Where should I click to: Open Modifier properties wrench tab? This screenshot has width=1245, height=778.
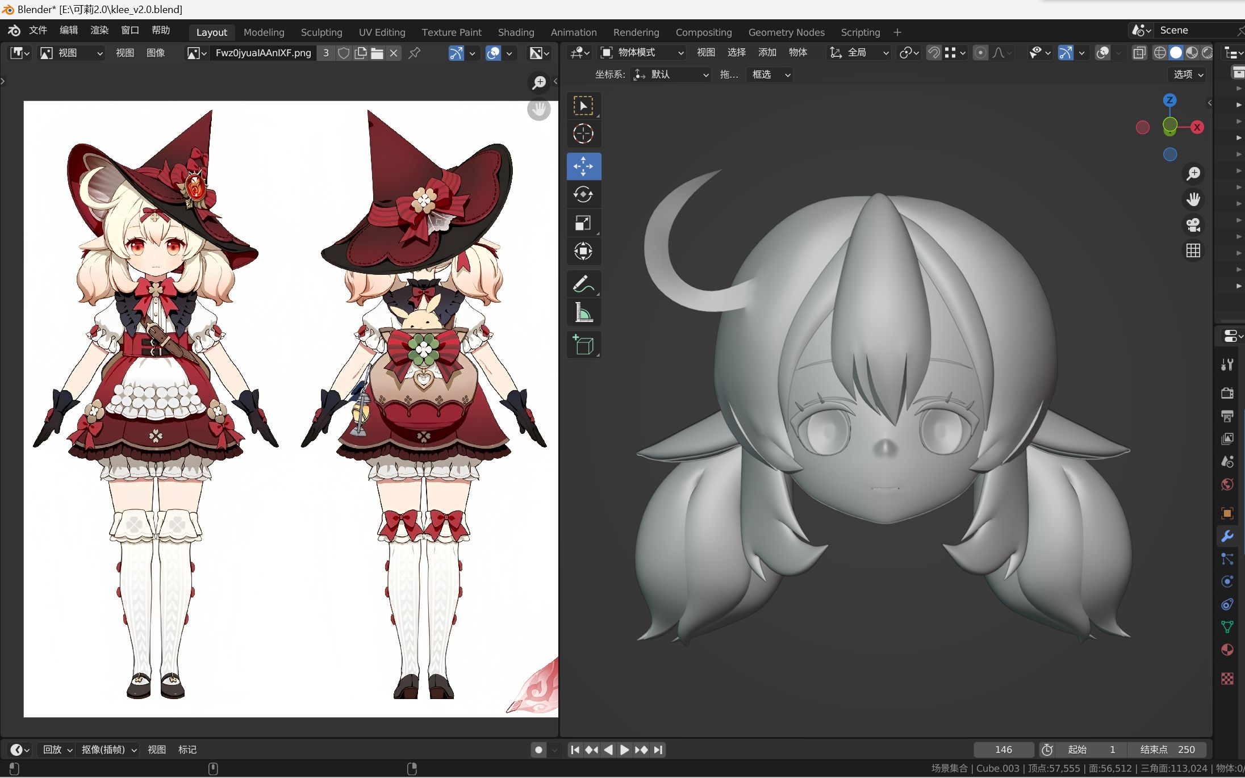click(1227, 536)
